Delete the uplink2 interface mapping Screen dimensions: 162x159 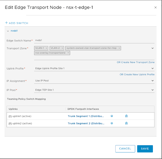coord(127,123)
